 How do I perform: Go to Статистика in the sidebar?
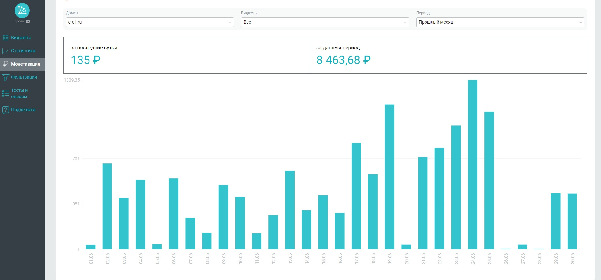click(x=23, y=51)
